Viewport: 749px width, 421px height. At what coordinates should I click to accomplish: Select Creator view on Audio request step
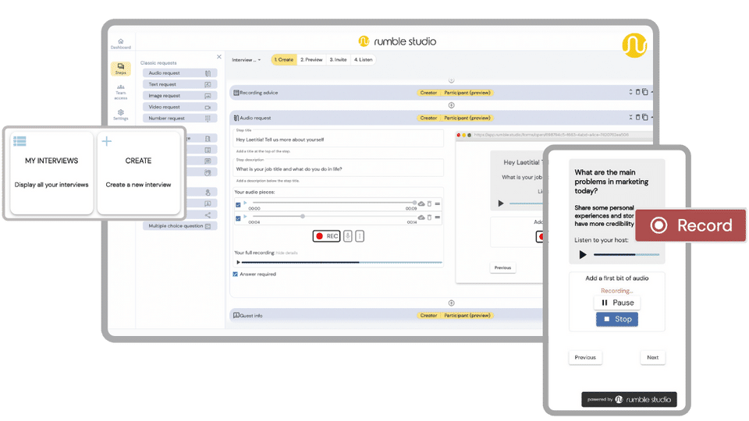click(x=428, y=118)
